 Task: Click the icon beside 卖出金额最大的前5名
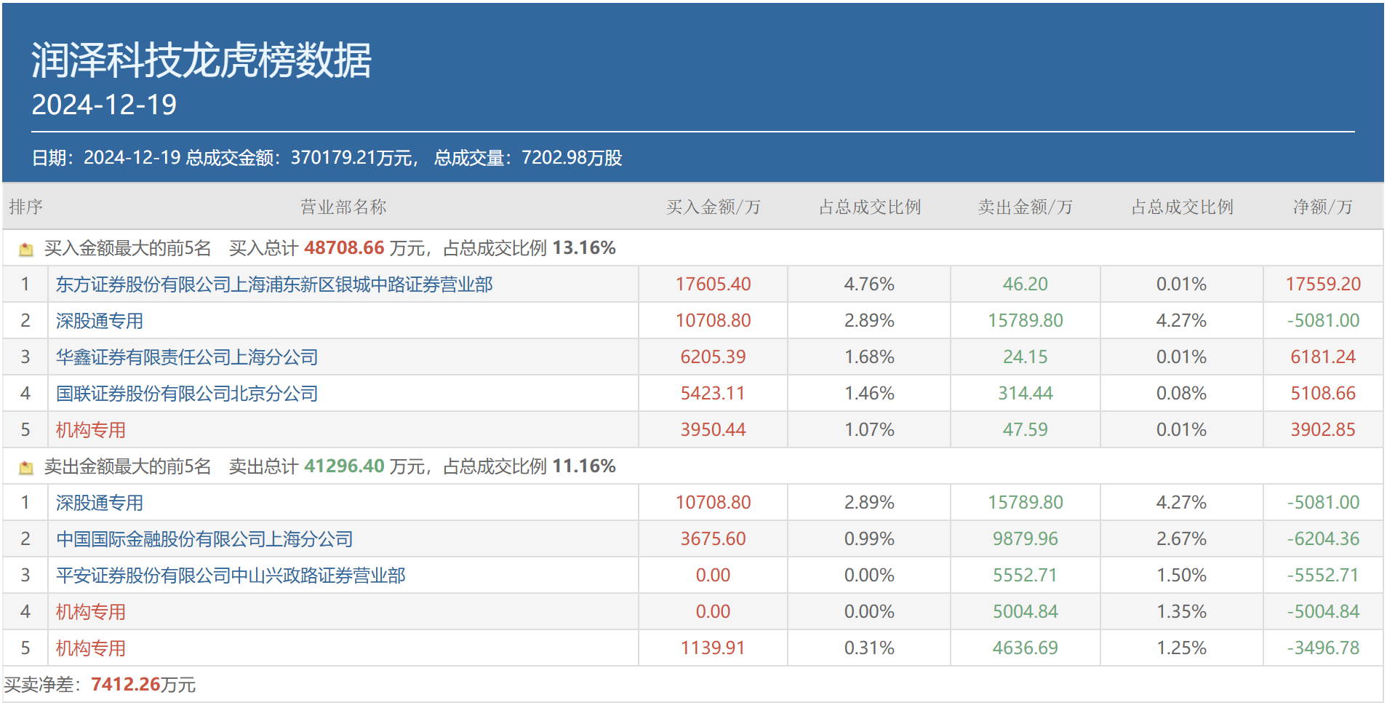pos(26,468)
